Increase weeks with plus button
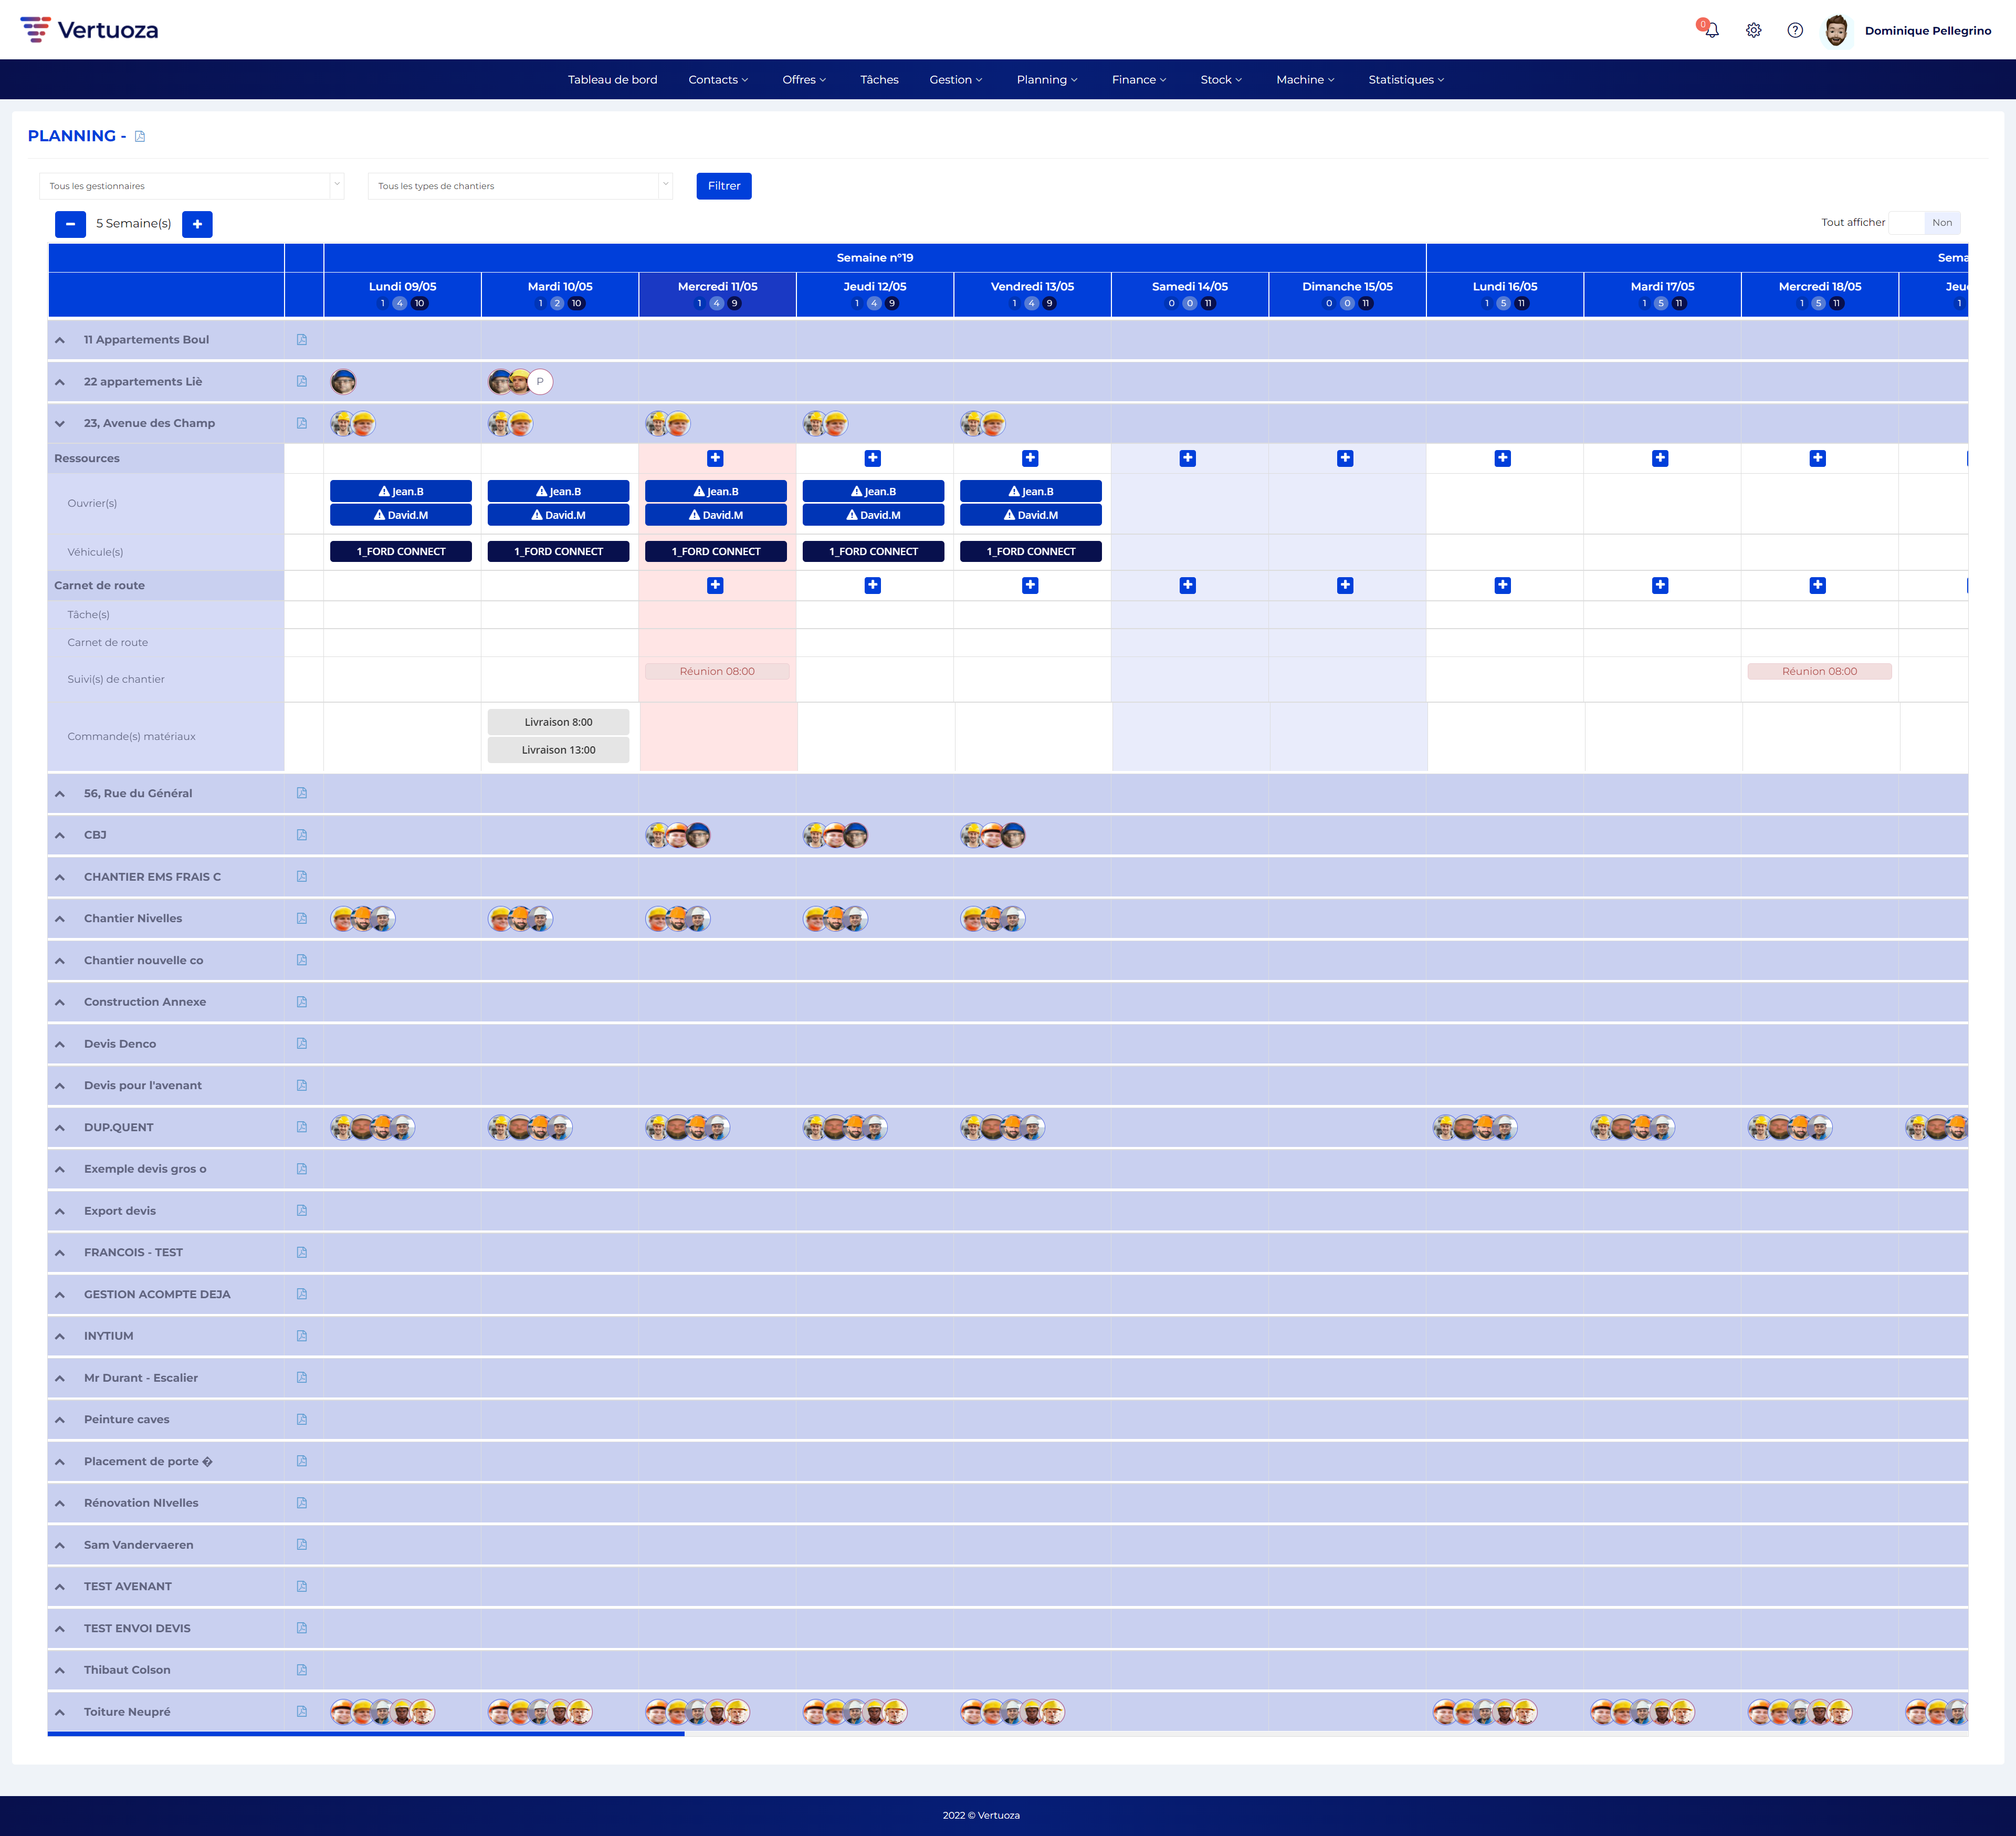The width and height of the screenshot is (2016, 1836). pyautogui.click(x=197, y=224)
